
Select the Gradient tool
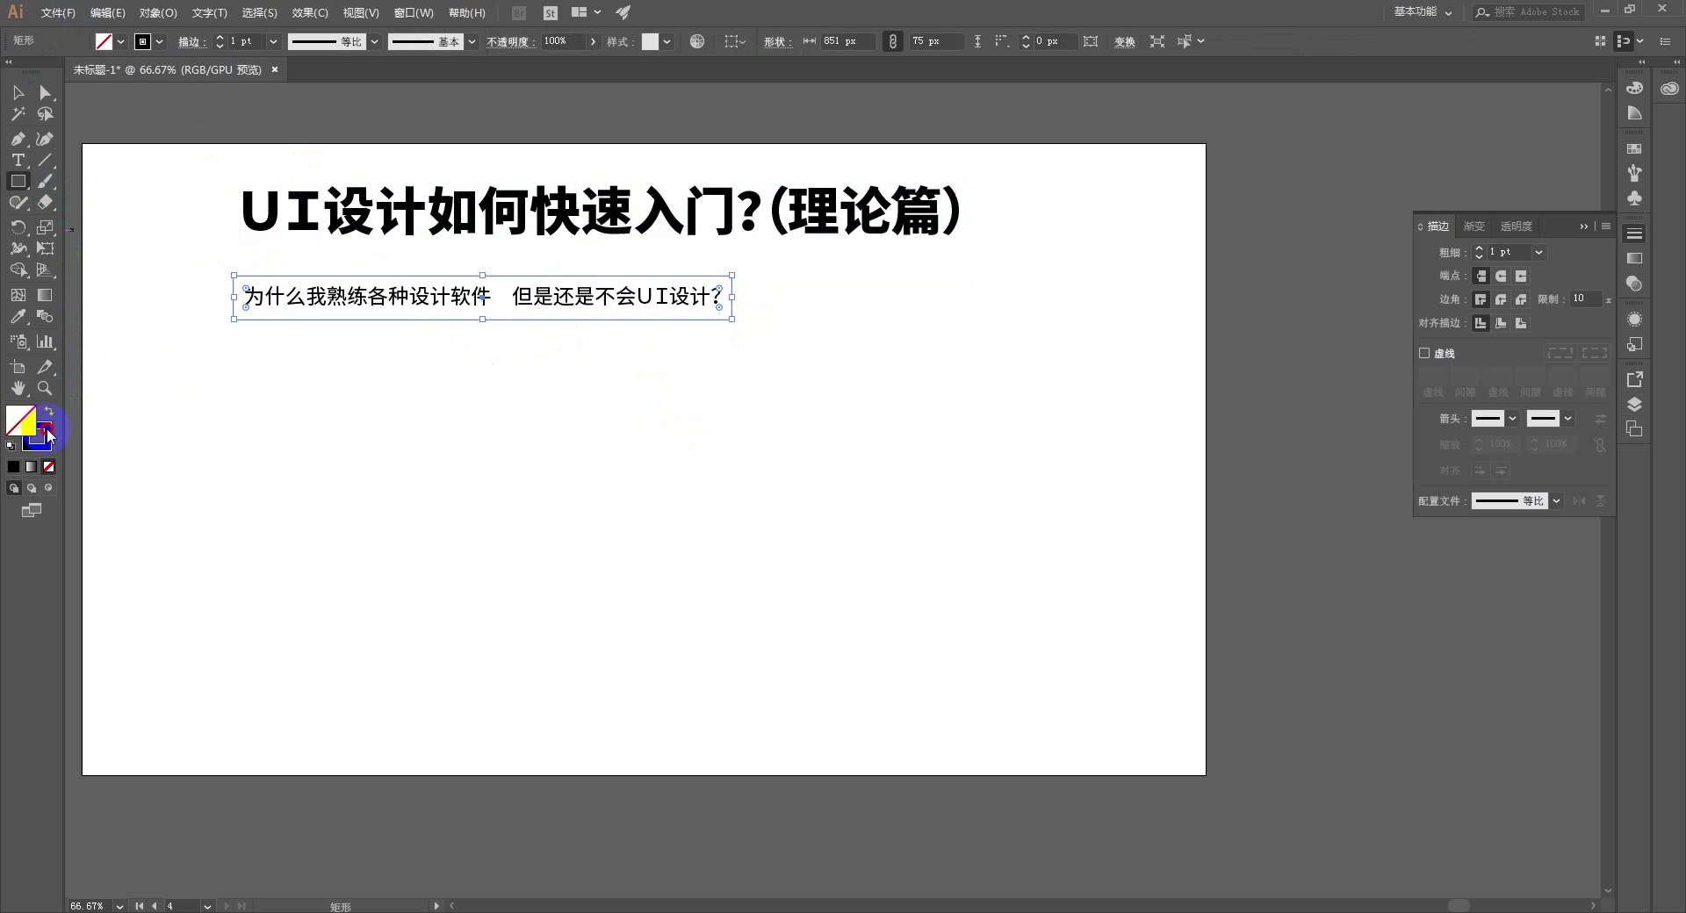[45, 295]
